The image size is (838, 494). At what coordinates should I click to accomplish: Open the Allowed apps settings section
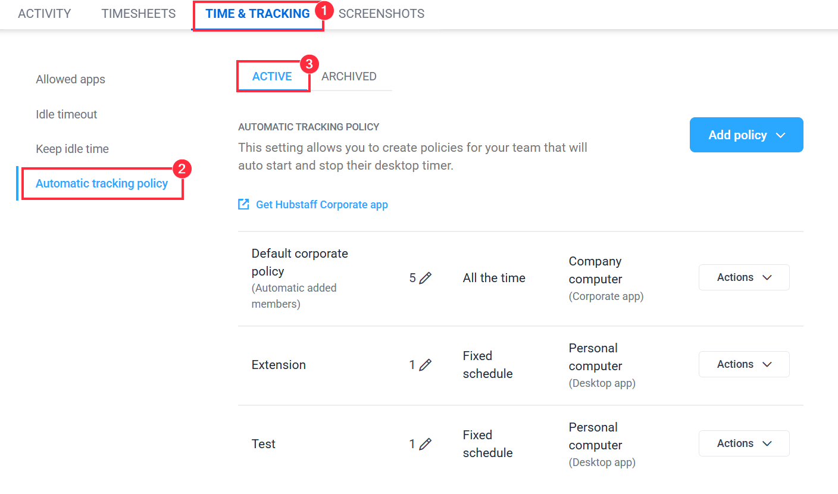pos(70,79)
